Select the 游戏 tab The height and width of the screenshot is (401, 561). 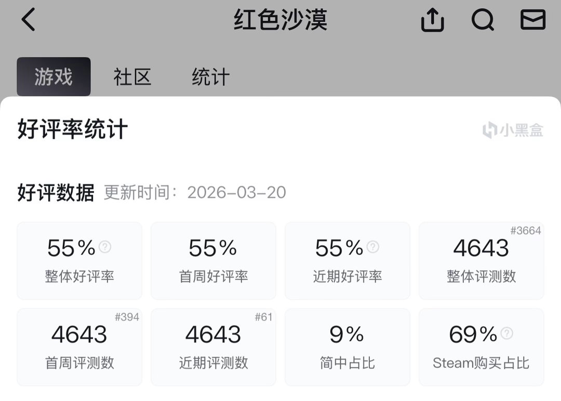(x=54, y=76)
